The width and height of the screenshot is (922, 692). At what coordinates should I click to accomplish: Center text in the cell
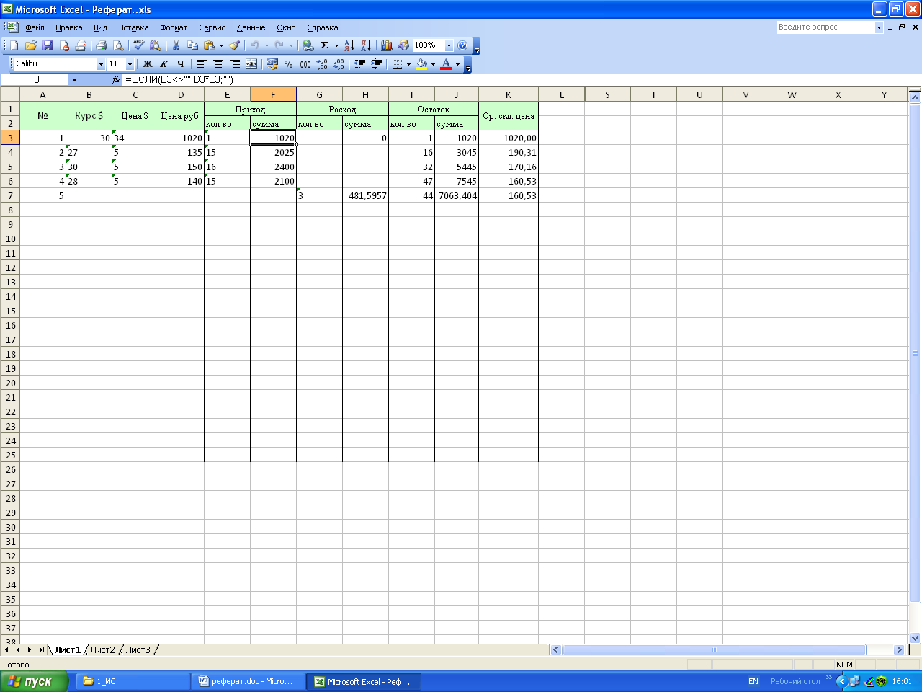tap(218, 64)
